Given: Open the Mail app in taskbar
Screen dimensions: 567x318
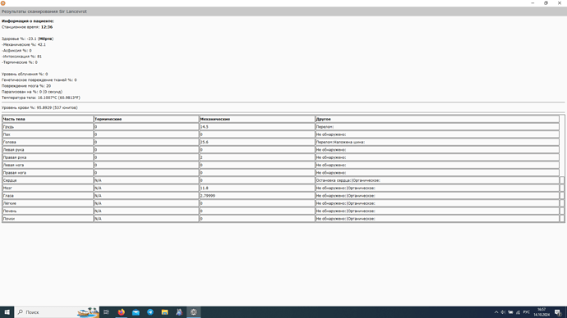Looking at the screenshot, I should tap(136, 312).
